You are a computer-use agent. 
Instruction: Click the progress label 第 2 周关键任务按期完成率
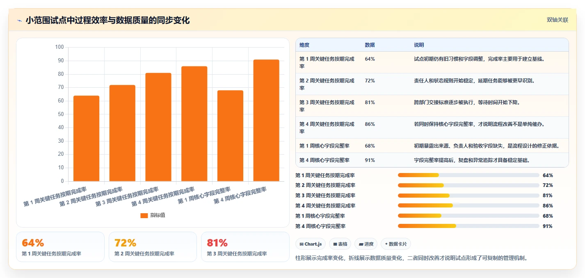[325, 185]
